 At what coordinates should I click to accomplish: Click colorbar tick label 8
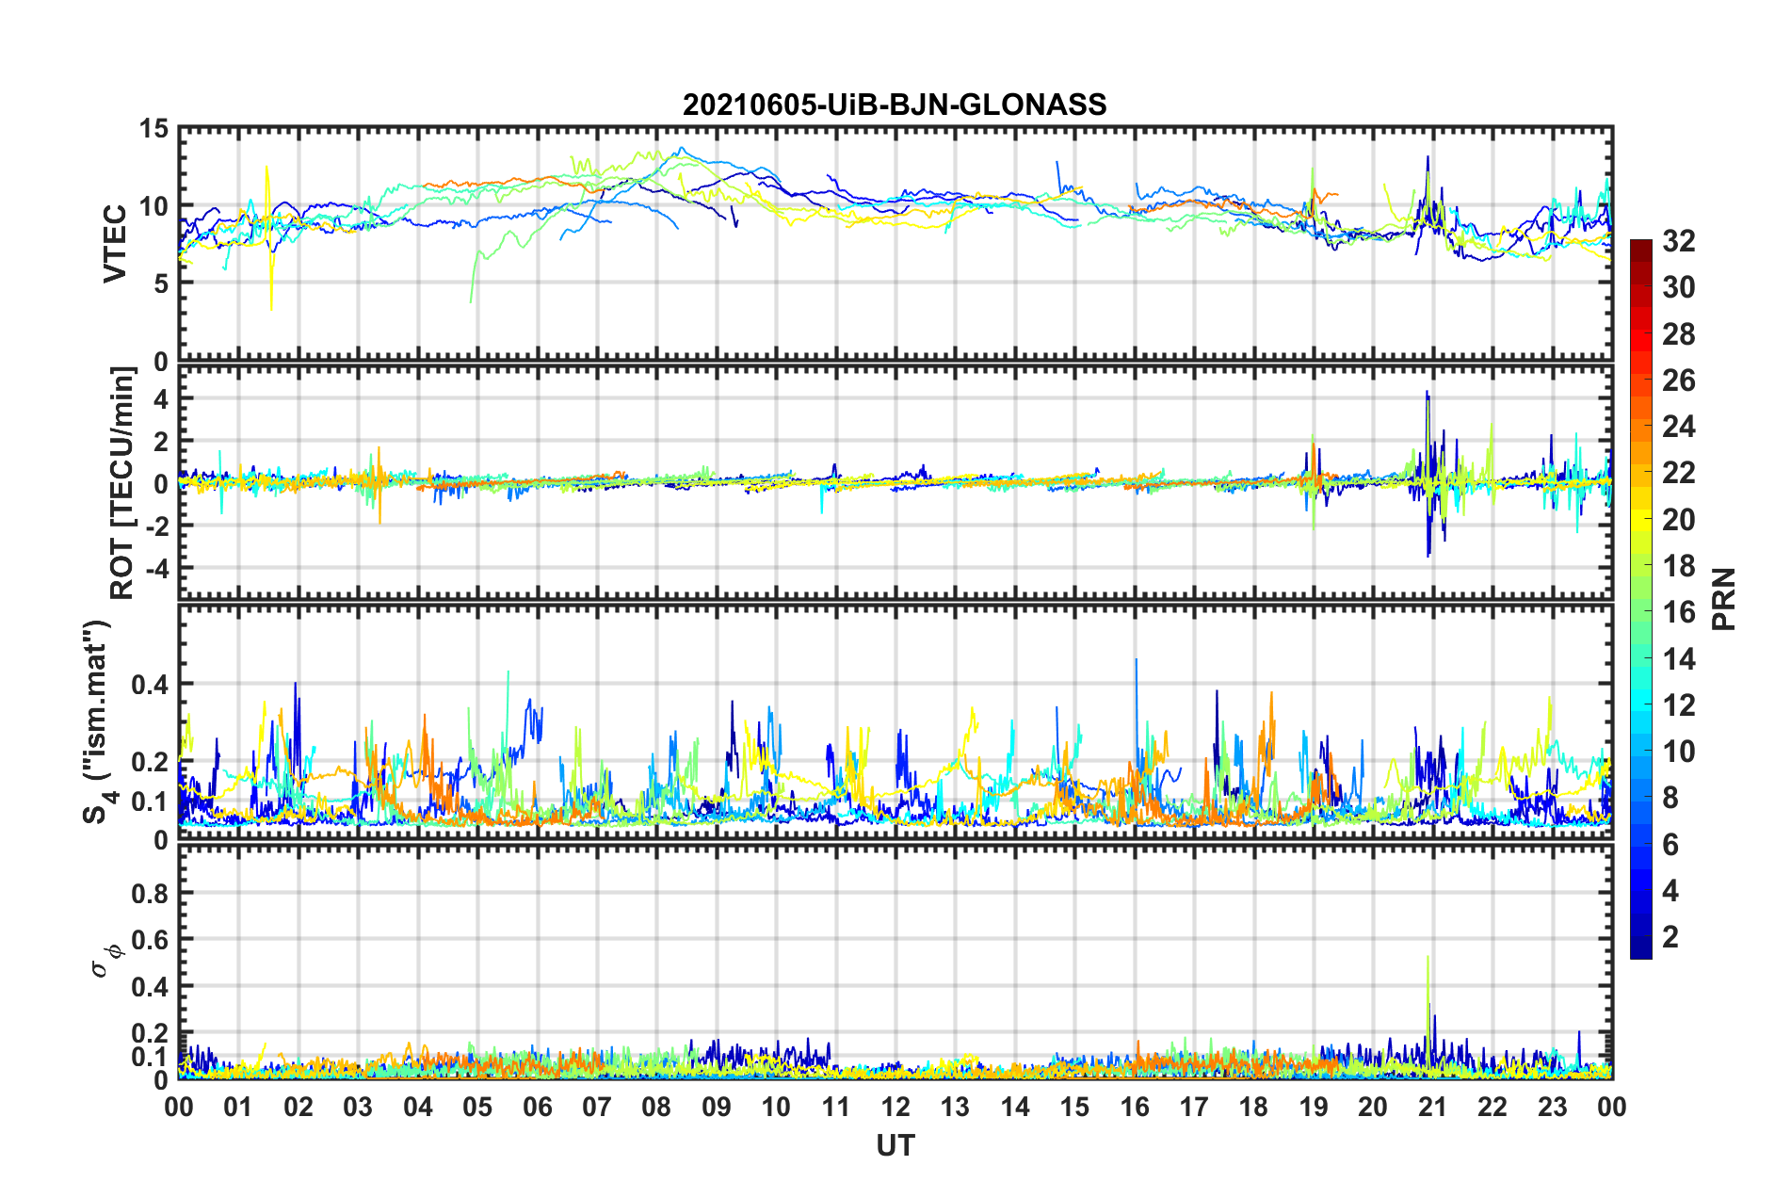pyautogui.click(x=1670, y=798)
